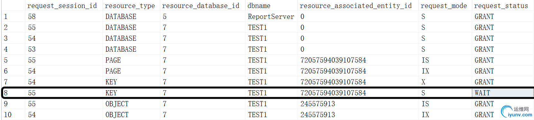Click the IX request mode in row 10
The height and width of the screenshot is (120, 534).
[x=445, y=115]
